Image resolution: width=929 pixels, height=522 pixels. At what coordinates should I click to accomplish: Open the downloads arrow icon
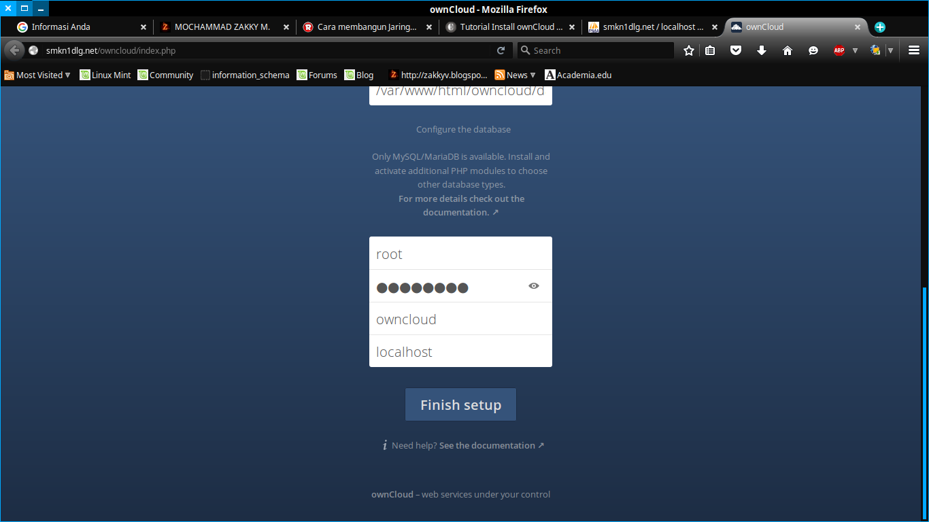(762, 50)
